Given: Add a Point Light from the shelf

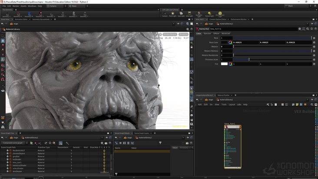Looking at the screenshot, I should click(x=172, y=14).
